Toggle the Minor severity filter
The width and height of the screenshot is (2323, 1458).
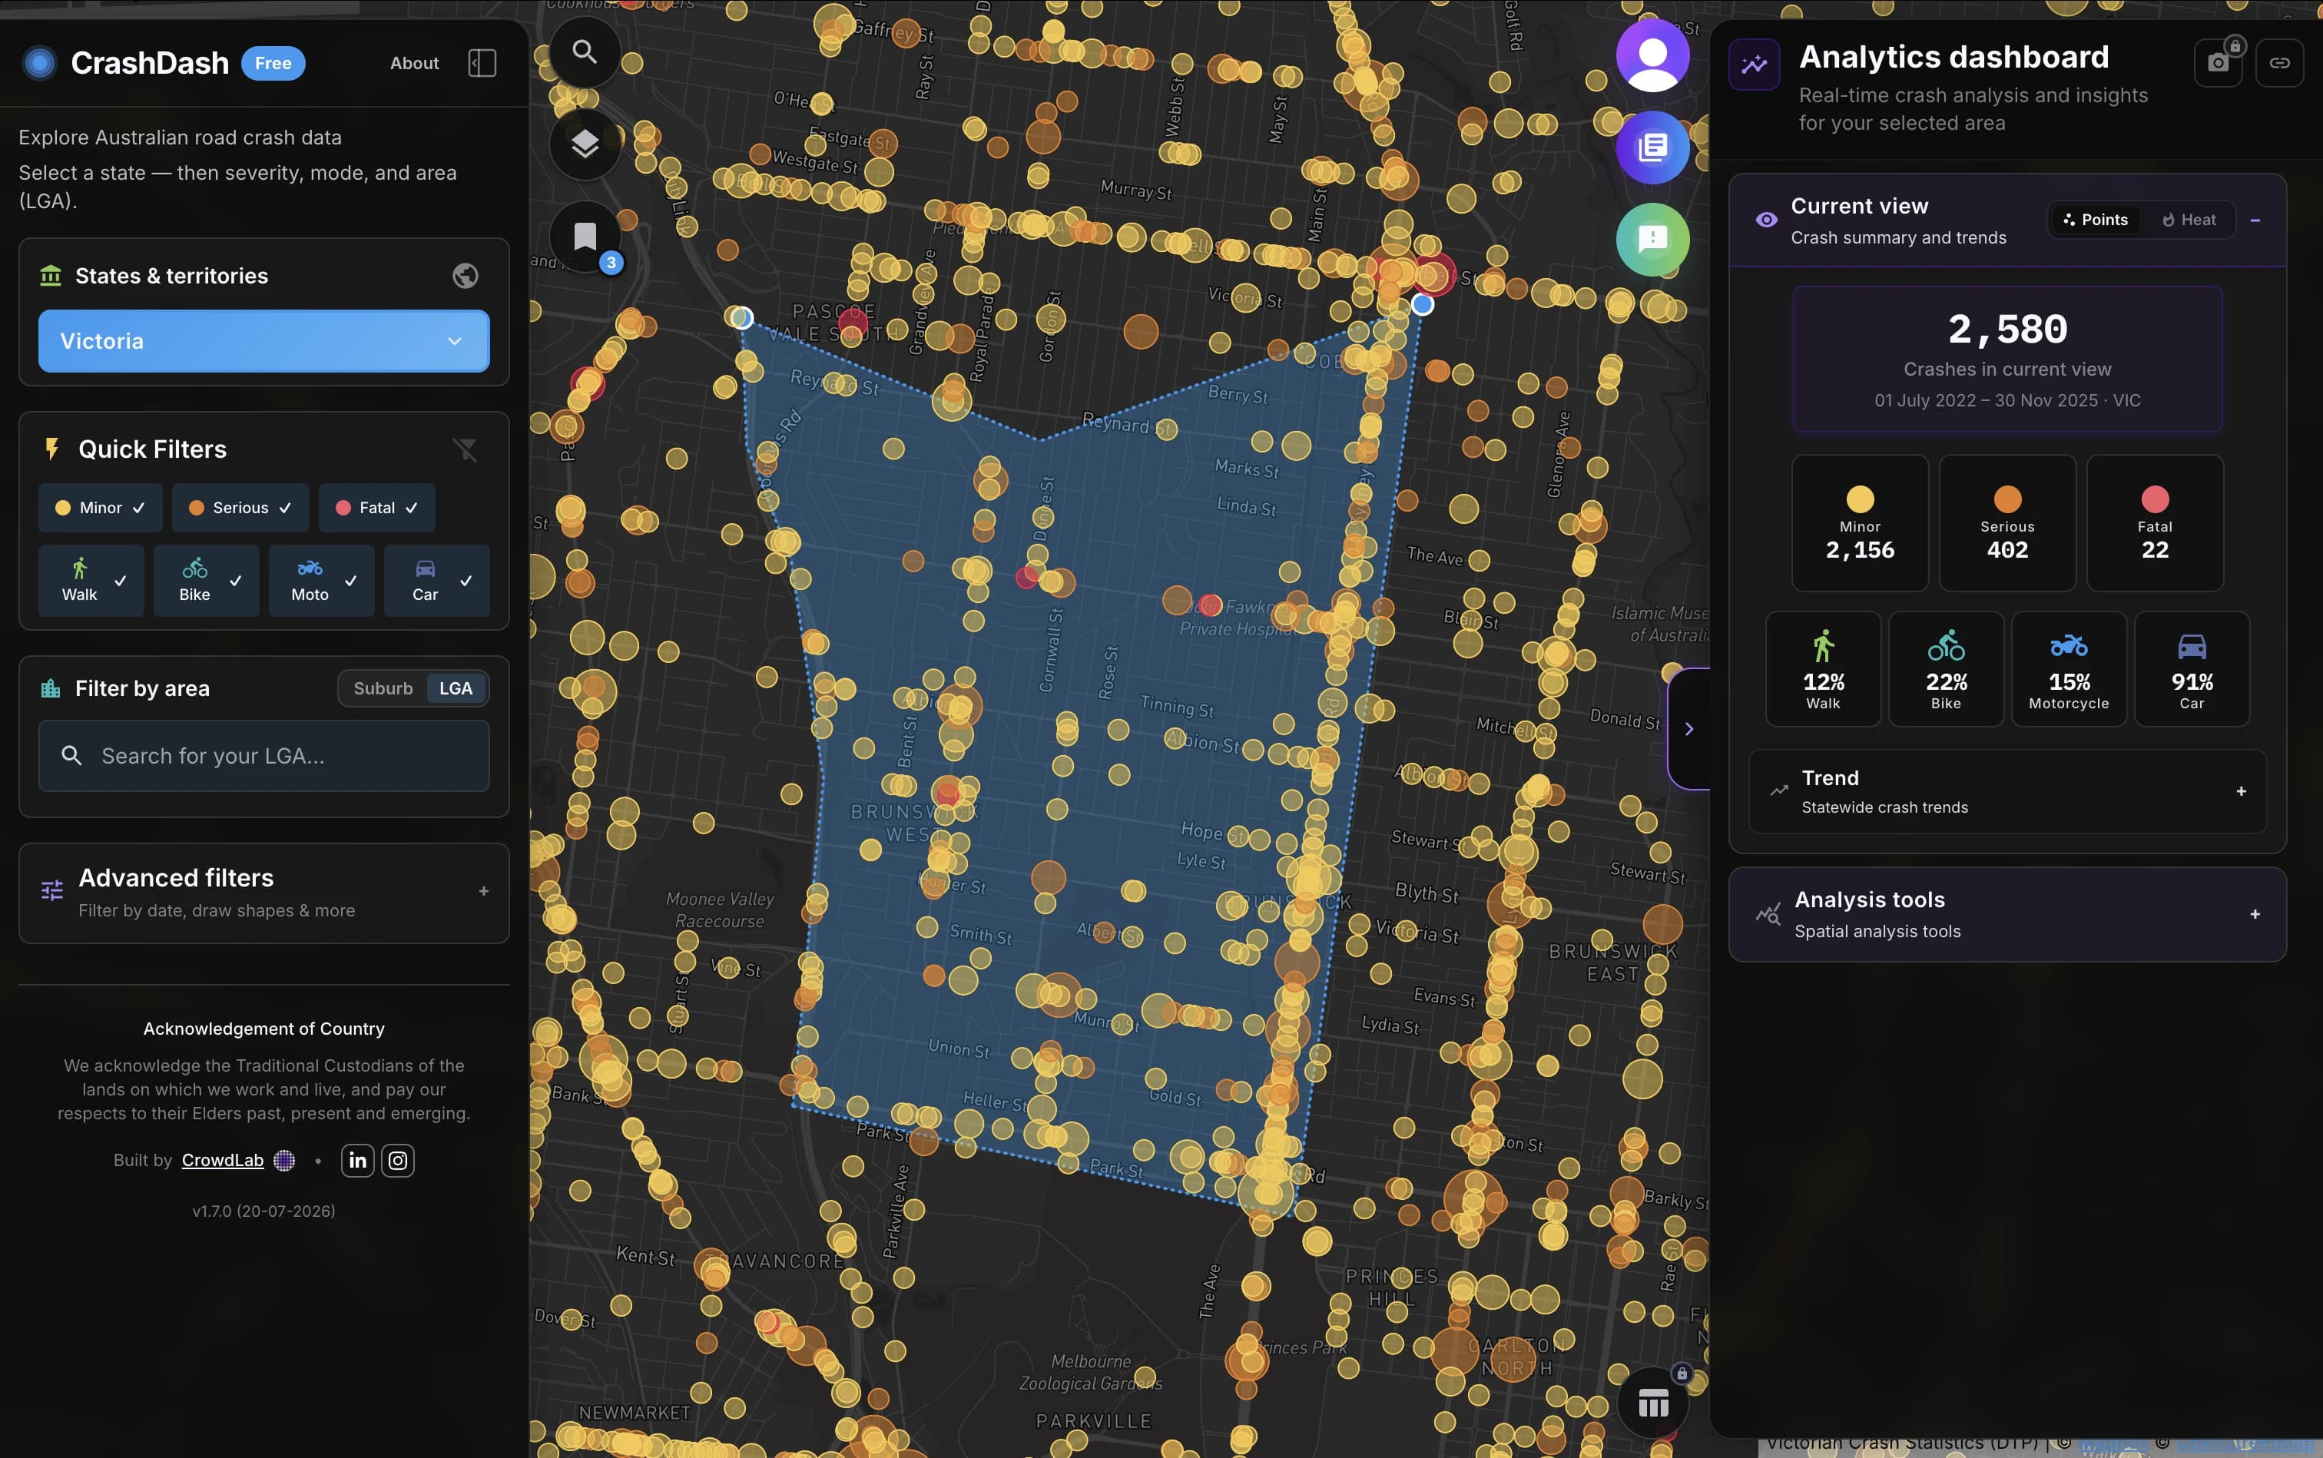(101, 509)
